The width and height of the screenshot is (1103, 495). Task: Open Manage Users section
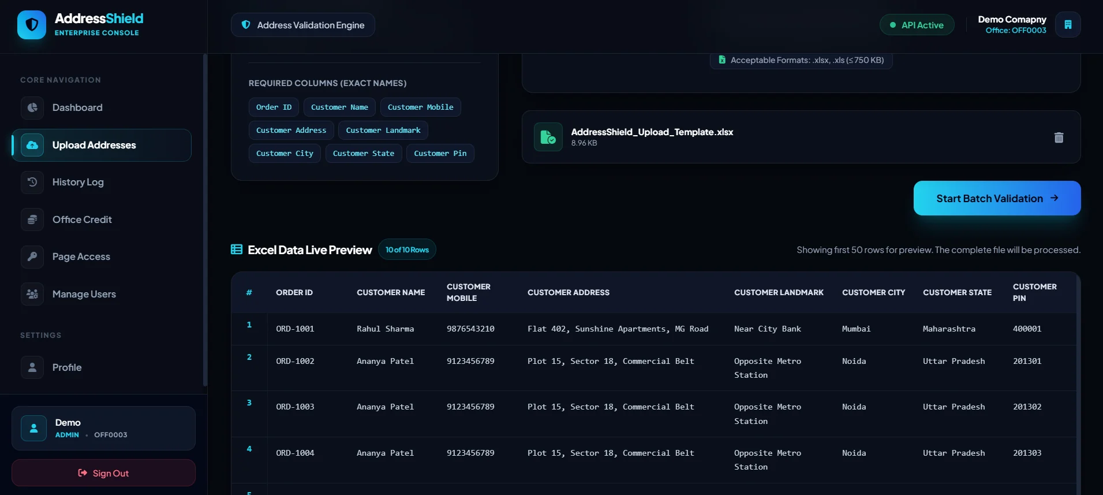click(102, 294)
